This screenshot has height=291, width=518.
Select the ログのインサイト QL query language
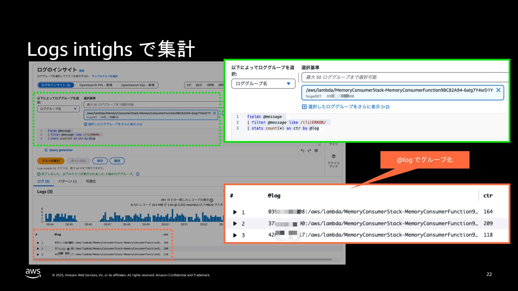click(56, 85)
